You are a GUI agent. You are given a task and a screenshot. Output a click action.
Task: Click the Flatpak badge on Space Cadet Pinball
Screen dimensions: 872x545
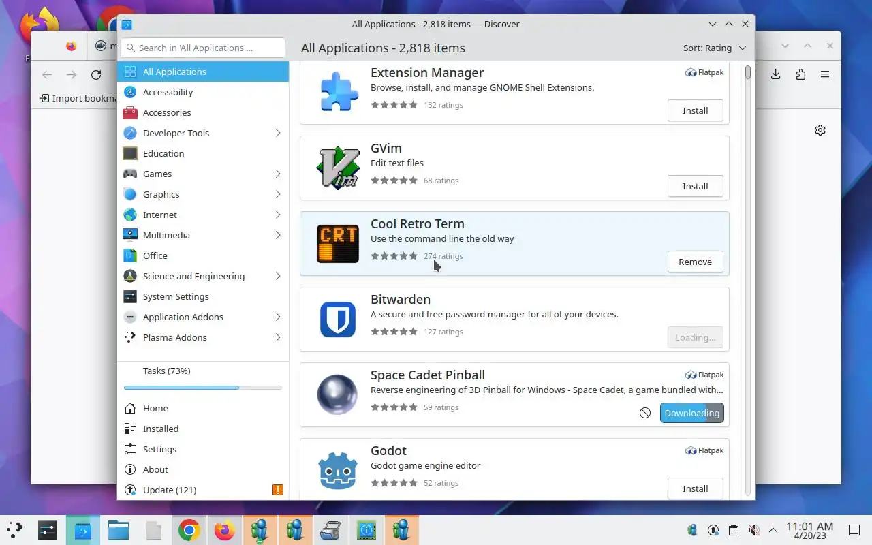[704, 375]
